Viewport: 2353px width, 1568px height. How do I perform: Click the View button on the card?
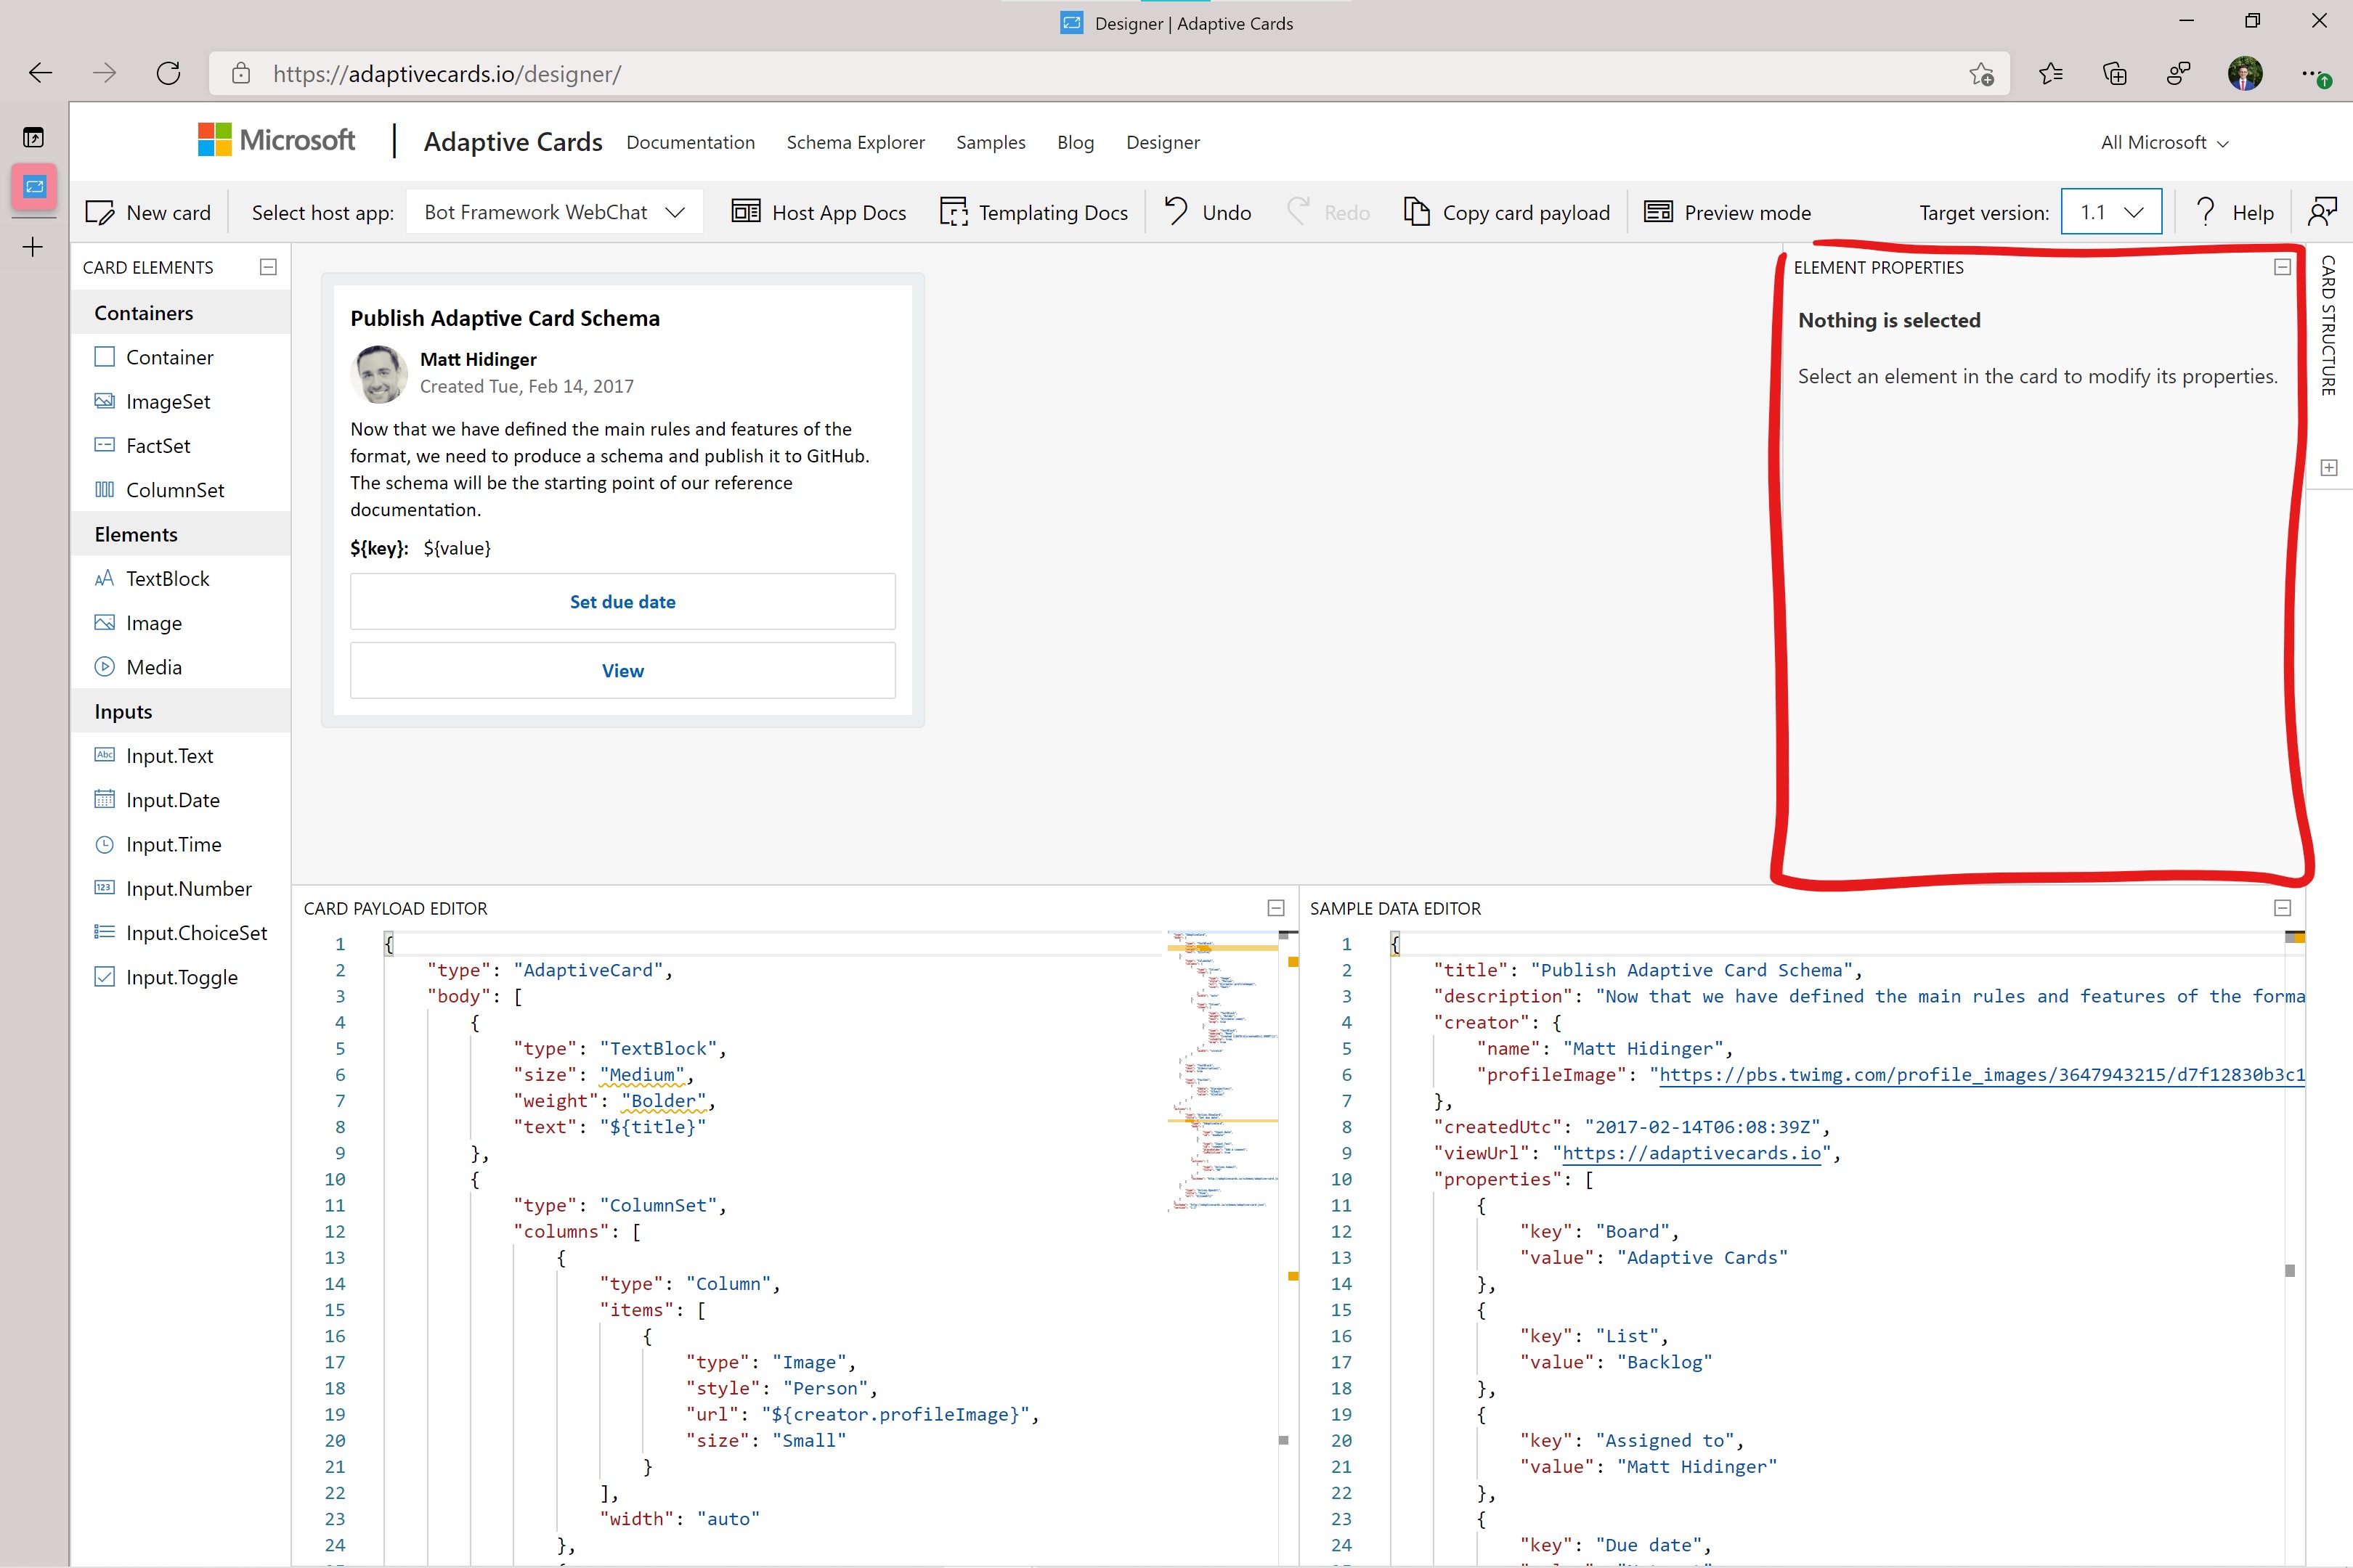tap(622, 670)
